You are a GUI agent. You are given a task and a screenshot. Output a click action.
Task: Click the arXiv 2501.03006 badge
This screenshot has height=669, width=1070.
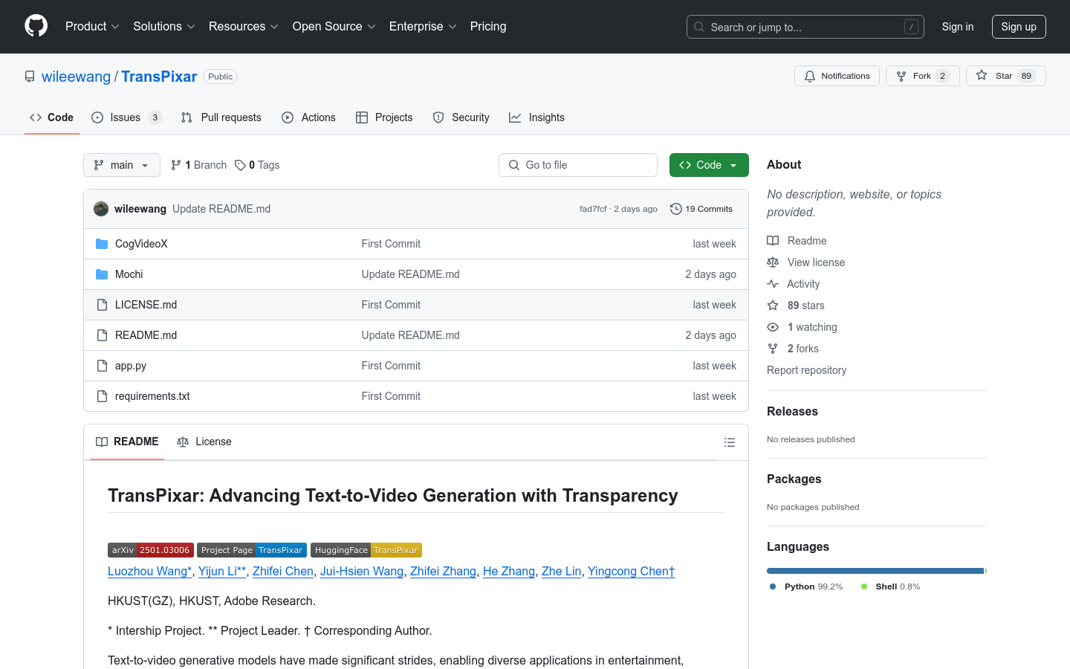point(151,550)
